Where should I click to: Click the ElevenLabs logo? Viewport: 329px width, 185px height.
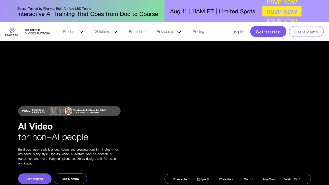[226, 179]
